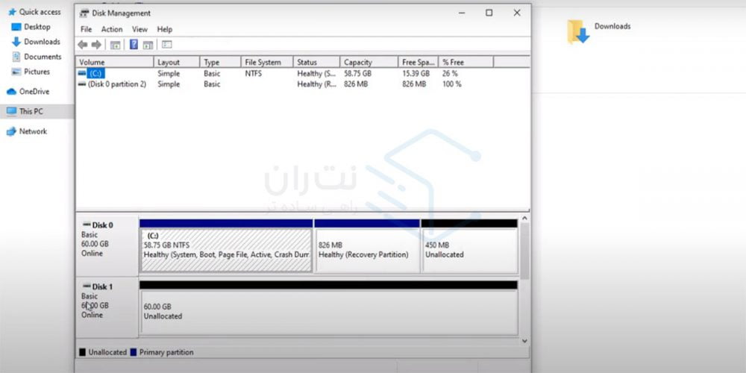This screenshot has width=746, height=373.
Task: Select Disk 0 partition 2 row
Action: coord(116,84)
